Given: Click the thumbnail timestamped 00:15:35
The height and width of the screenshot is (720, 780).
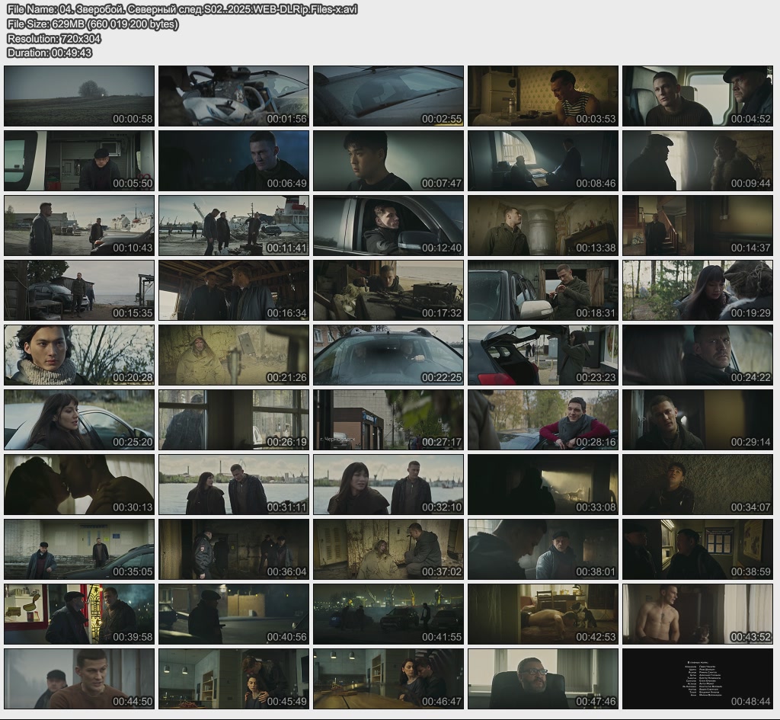Looking at the screenshot, I should click(79, 290).
